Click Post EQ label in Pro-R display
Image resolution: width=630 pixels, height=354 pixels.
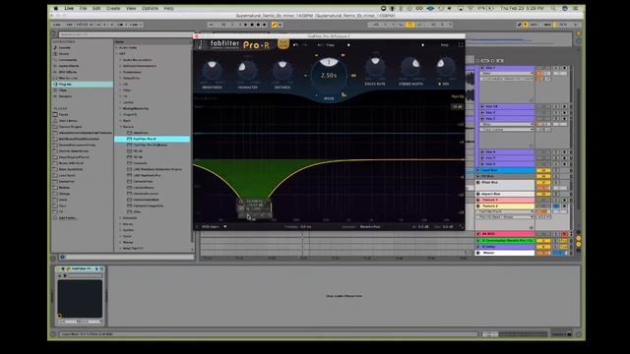point(457,96)
